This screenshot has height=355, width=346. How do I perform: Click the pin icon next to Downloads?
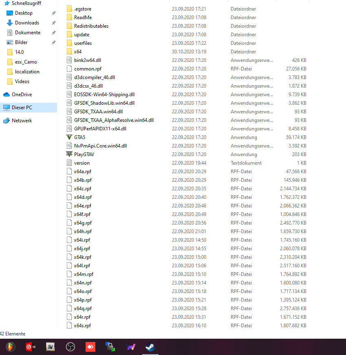(54, 23)
